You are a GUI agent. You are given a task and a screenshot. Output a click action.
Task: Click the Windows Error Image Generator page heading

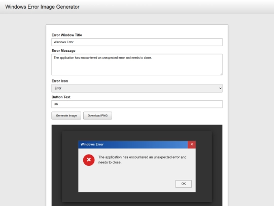click(x=42, y=7)
